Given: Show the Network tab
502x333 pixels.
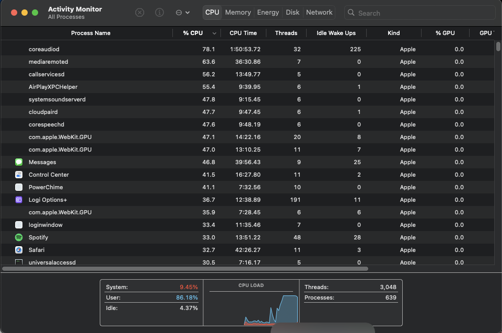Looking at the screenshot, I should pyautogui.click(x=319, y=13).
